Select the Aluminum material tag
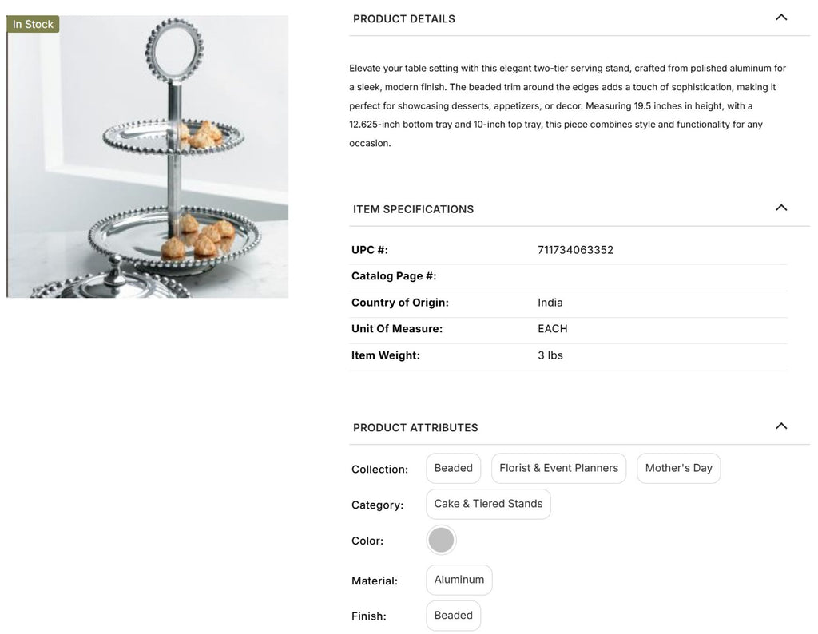The image size is (818, 634). tap(459, 580)
